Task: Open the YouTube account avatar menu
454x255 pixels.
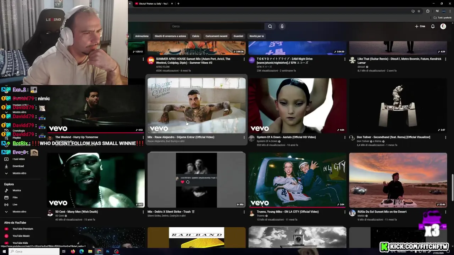Action: pos(443,26)
